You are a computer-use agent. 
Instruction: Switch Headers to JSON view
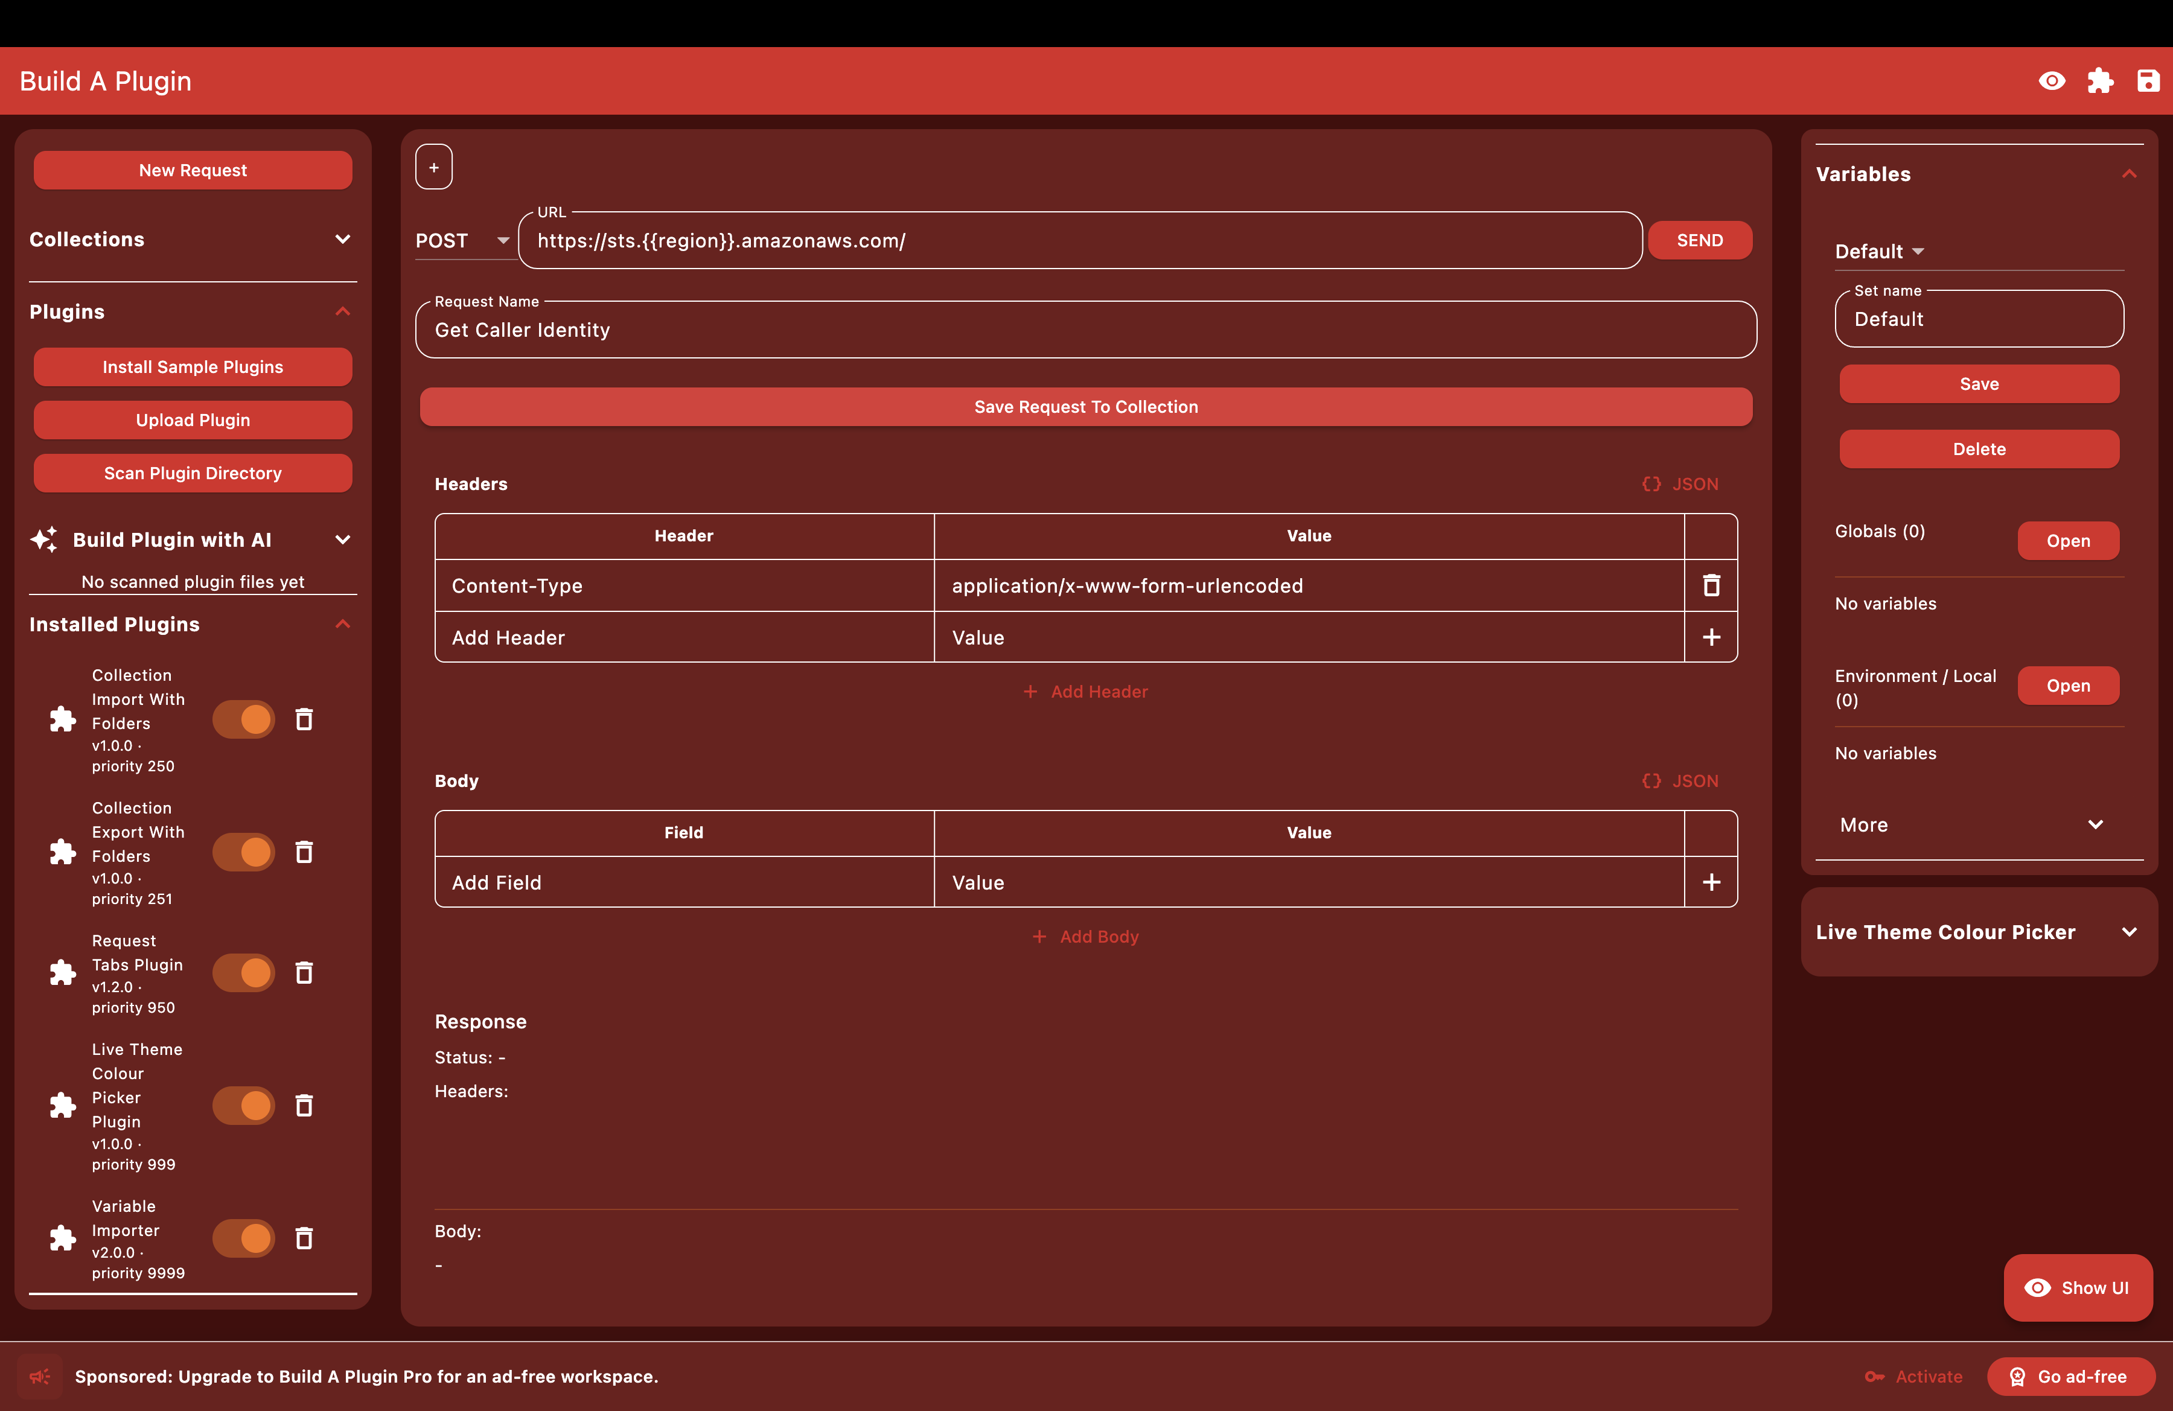point(1681,484)
